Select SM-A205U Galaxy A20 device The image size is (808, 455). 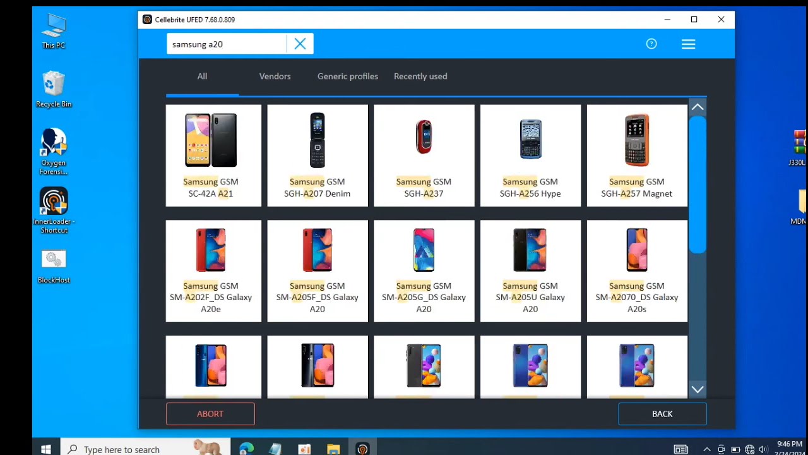tap(530, 271)
